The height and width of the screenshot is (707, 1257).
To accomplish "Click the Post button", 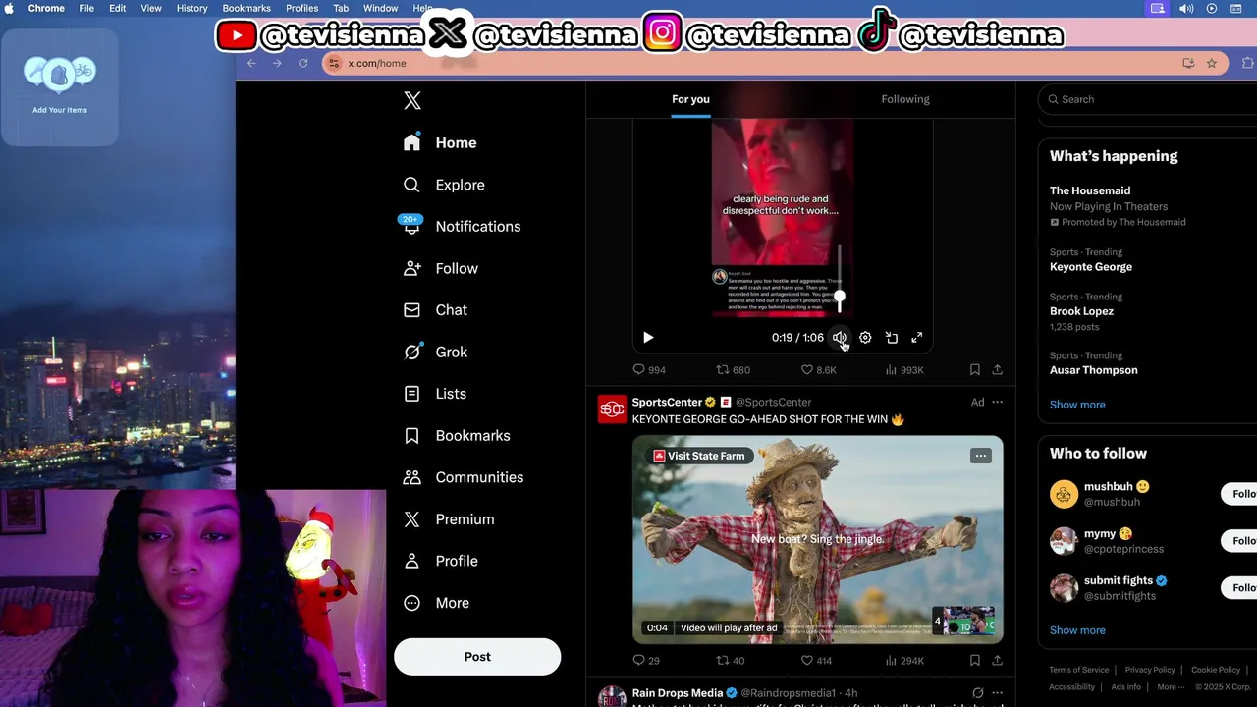I will pyautogui.click(x=477, y=657).
